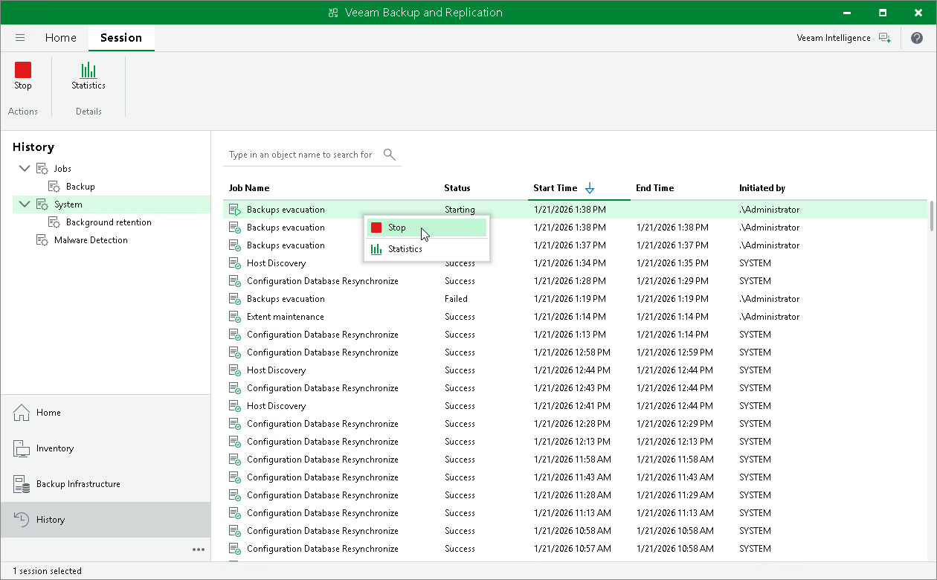Choose Stop in the context menu
This screenshot has height=580, width=937.
pos(427,228)
